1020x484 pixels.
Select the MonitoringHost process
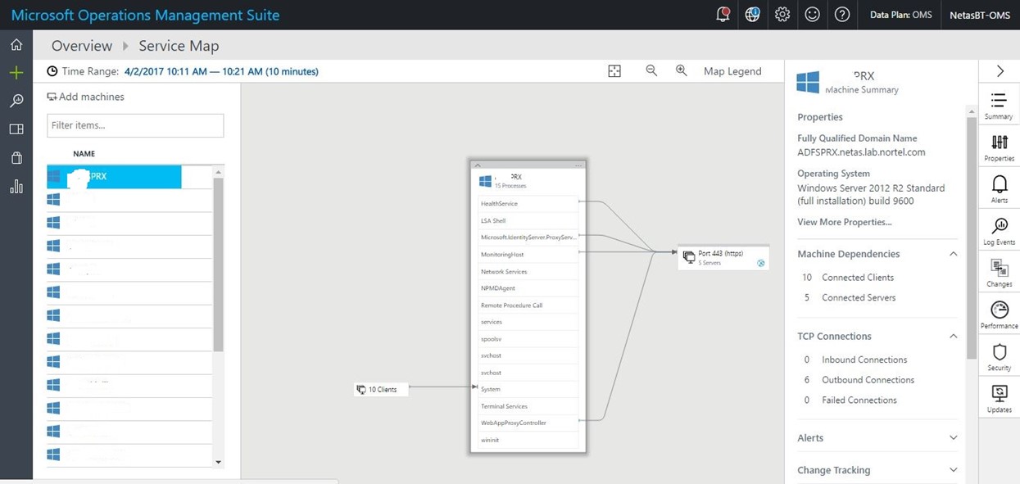(528, 255)
